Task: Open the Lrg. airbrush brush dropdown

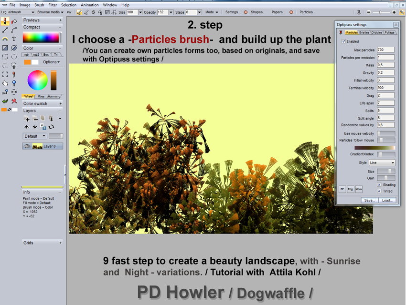Action: click(x=17, y=12)
